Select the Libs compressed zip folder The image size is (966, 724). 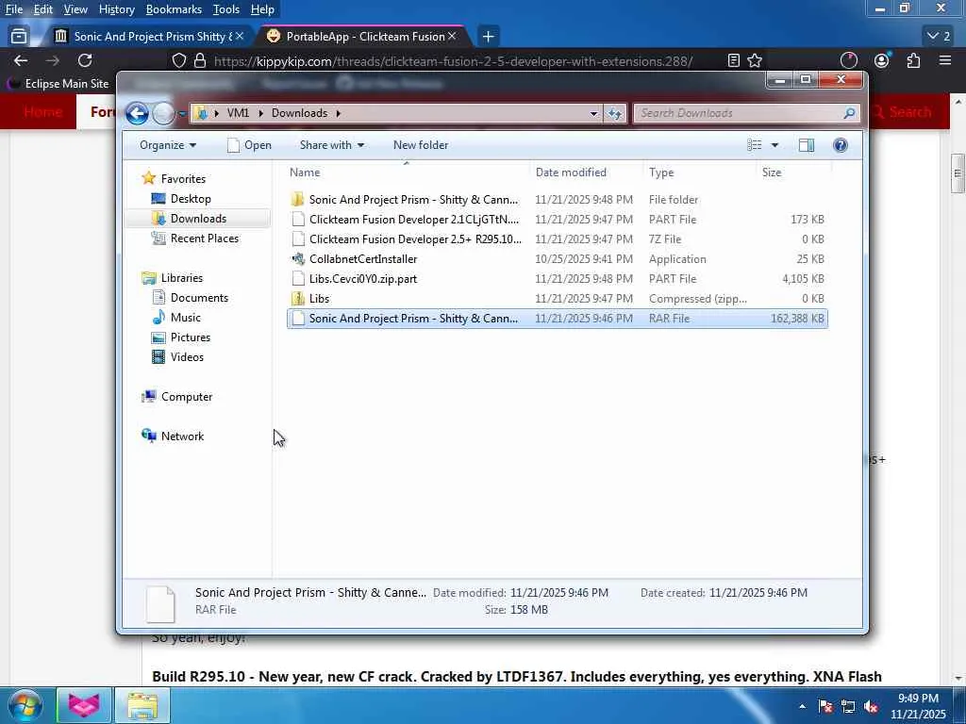[x=557, y=299]
